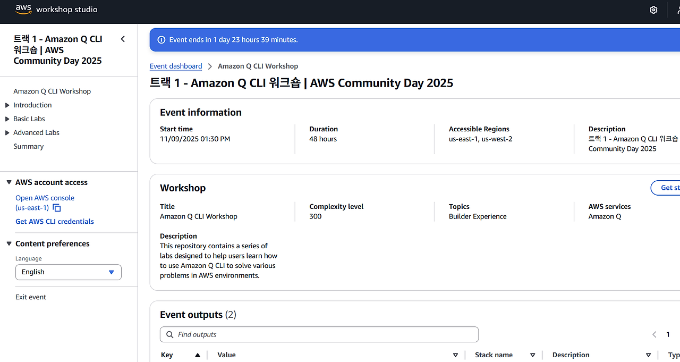Click the Get started button
The image size is (680, 362).
(666, 188)
